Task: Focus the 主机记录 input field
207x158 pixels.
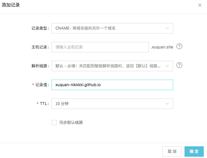Action: pyautogui.click(x=100, y=47)
